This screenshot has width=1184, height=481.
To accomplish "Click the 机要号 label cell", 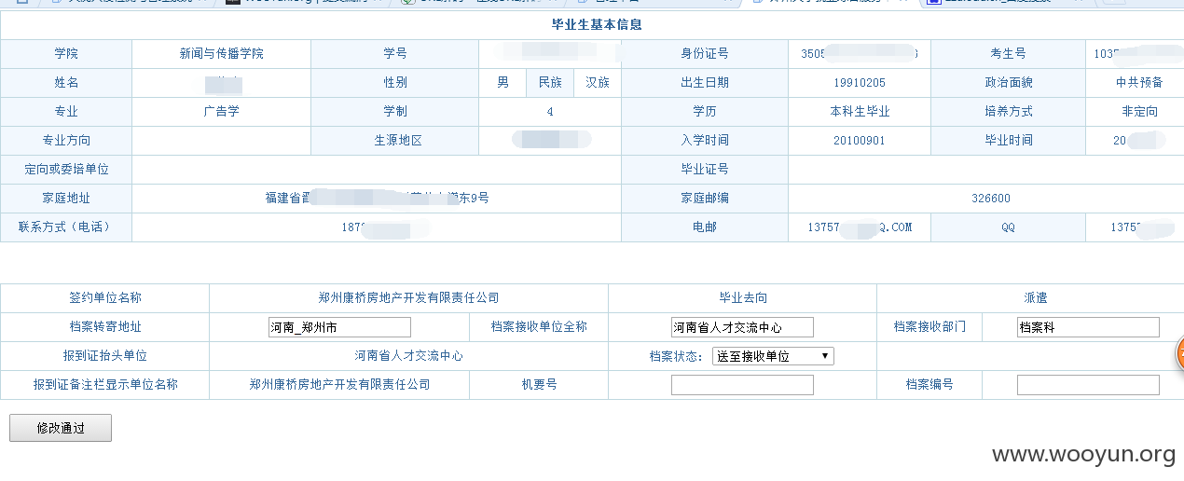I will pyautogui.click(x=539, y=385).
